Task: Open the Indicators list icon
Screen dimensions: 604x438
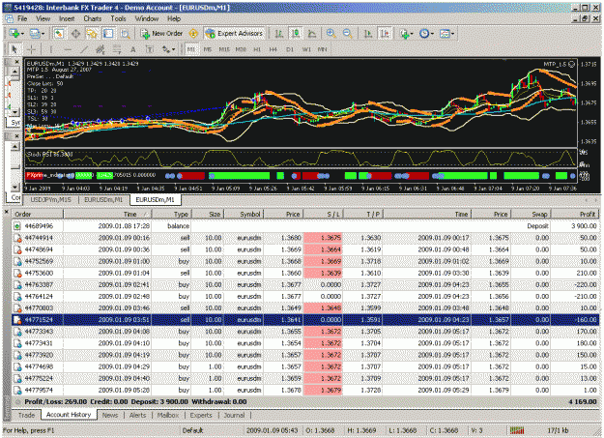Action: [404, 34]
